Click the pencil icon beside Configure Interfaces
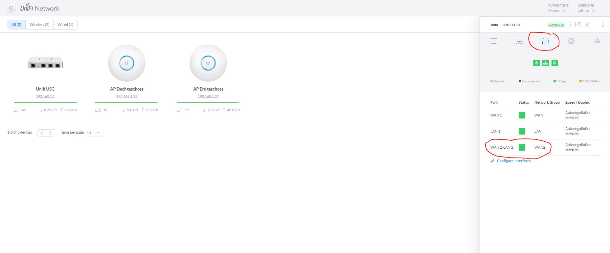 492,161
